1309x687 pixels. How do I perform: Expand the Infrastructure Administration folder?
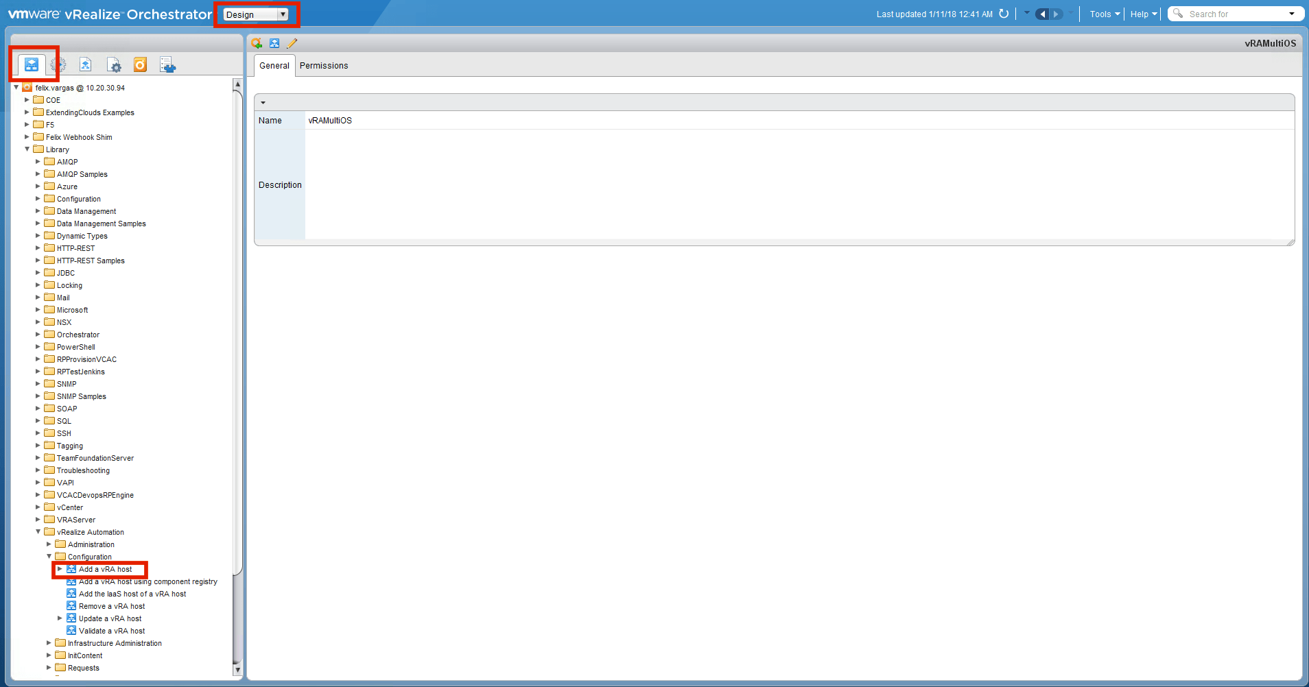coord(49,642)
